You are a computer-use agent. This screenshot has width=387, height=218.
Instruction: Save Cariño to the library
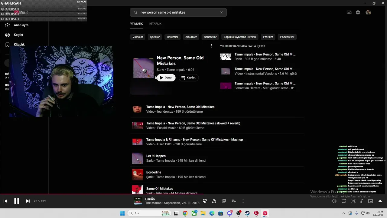coord(224,201)
